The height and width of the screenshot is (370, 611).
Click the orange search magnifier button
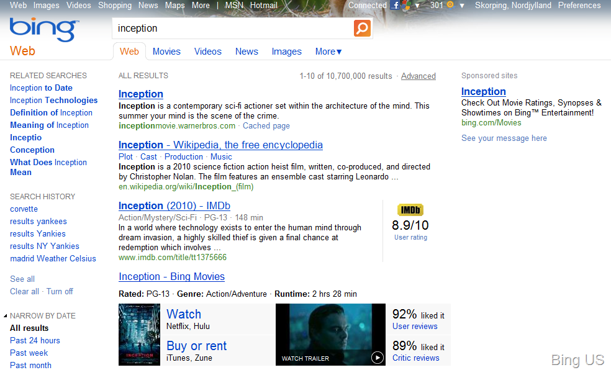(362, 28)
